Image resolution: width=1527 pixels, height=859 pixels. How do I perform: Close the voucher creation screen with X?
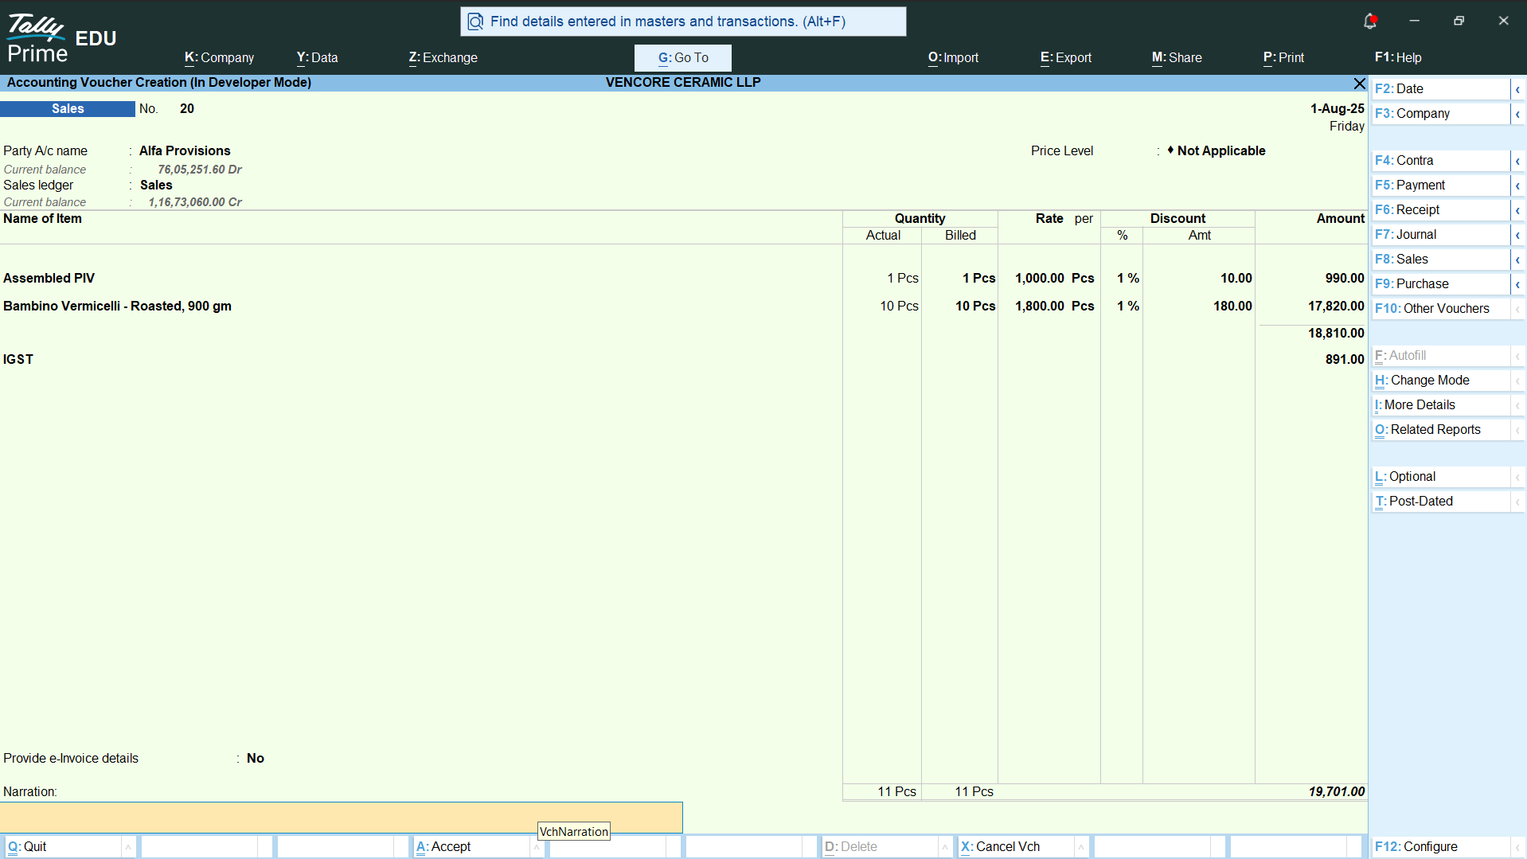tap(1359, 84)
